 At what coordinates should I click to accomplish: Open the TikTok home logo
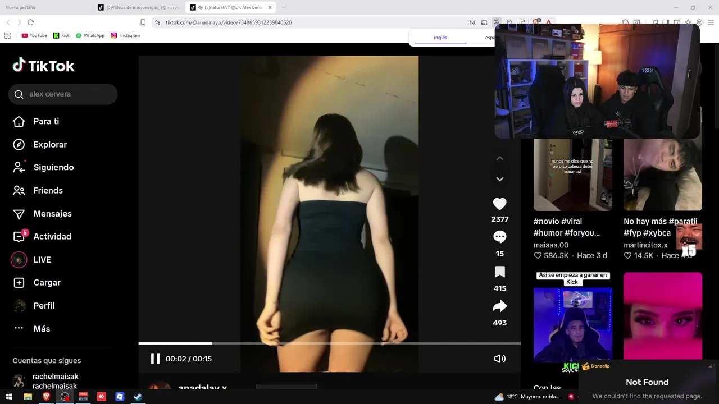coord(43,66)
